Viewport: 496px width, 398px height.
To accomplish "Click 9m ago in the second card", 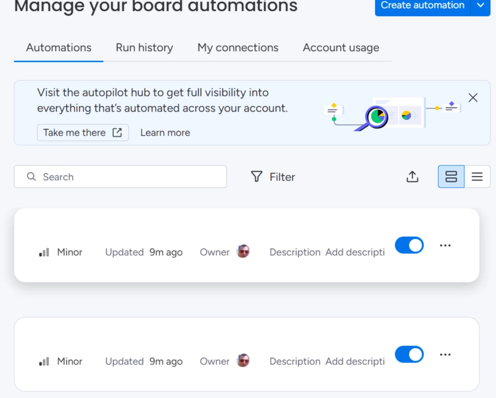I will tap(166, 362).
